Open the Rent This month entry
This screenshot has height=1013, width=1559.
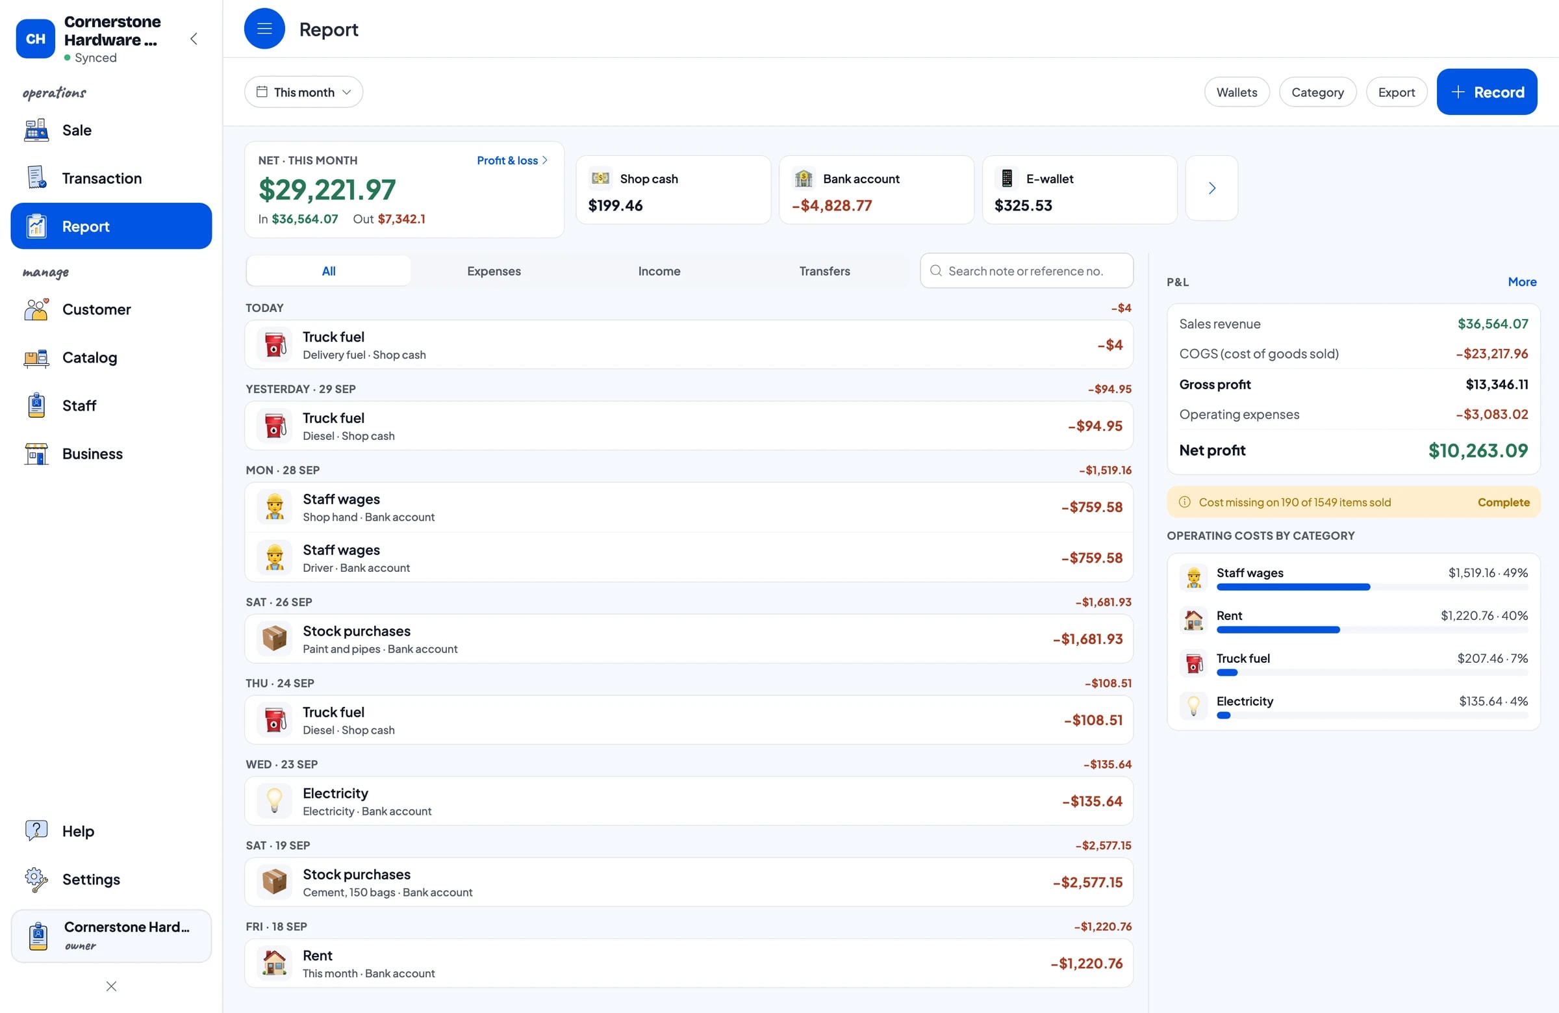[x=689, y=964]
